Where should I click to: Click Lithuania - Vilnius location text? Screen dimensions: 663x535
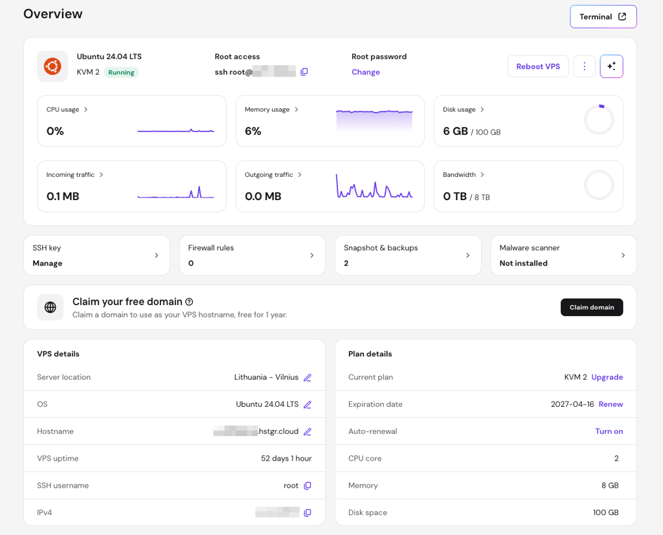point(266,377)
